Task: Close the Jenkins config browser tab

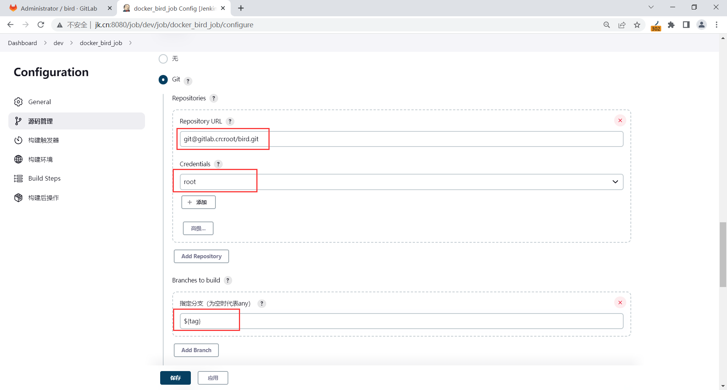Action: pyautogui.click(x=223, y=8)
